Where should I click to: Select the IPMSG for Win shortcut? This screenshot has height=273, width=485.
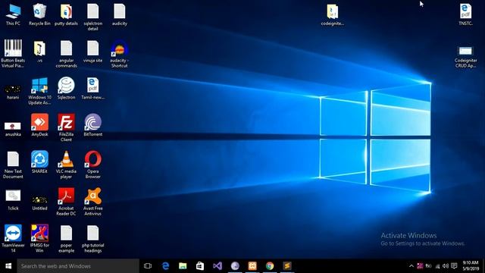tap(39, 238)
